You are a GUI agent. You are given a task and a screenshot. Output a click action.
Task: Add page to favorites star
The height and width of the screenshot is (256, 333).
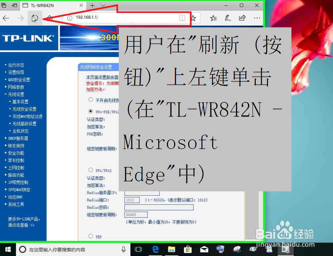tap(193, 18)
